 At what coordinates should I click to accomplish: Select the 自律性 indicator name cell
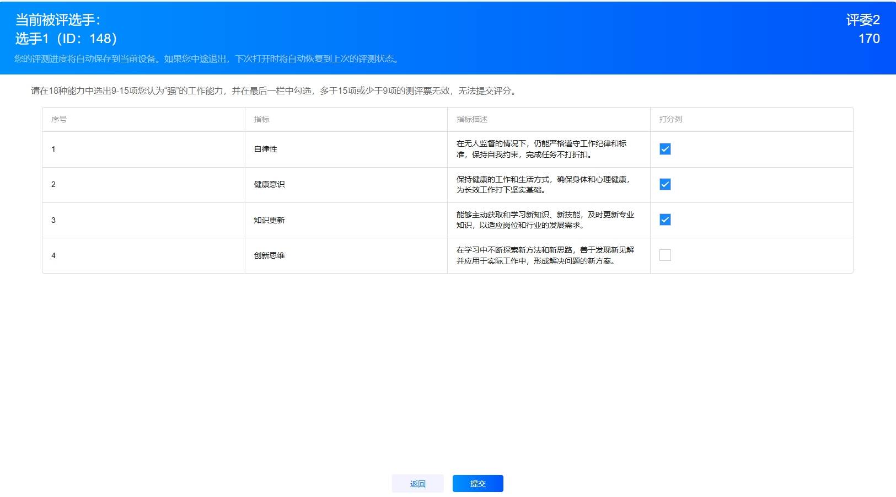(265, 149)
